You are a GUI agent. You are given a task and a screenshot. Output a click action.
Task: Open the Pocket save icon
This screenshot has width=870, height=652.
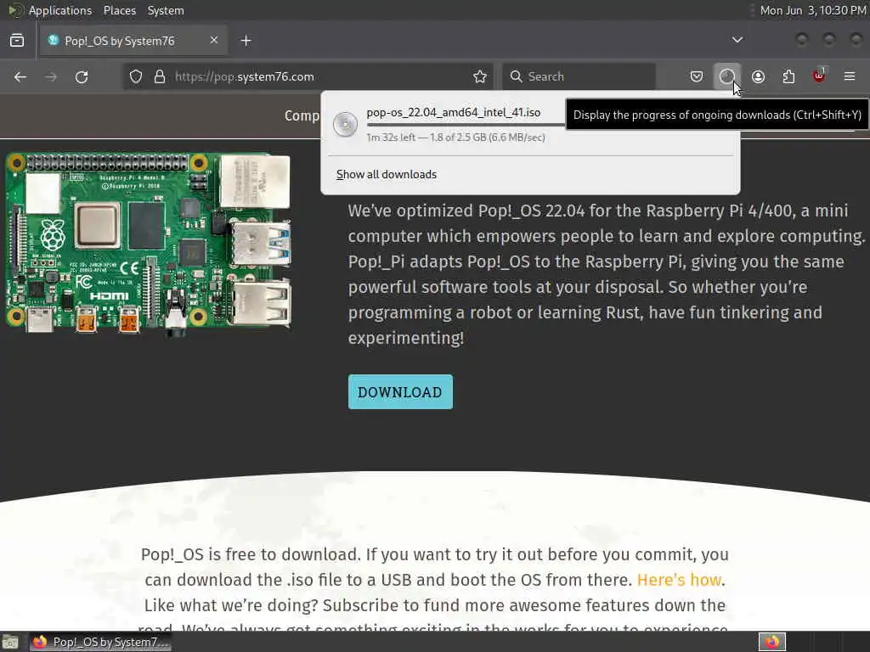[697, 76]
